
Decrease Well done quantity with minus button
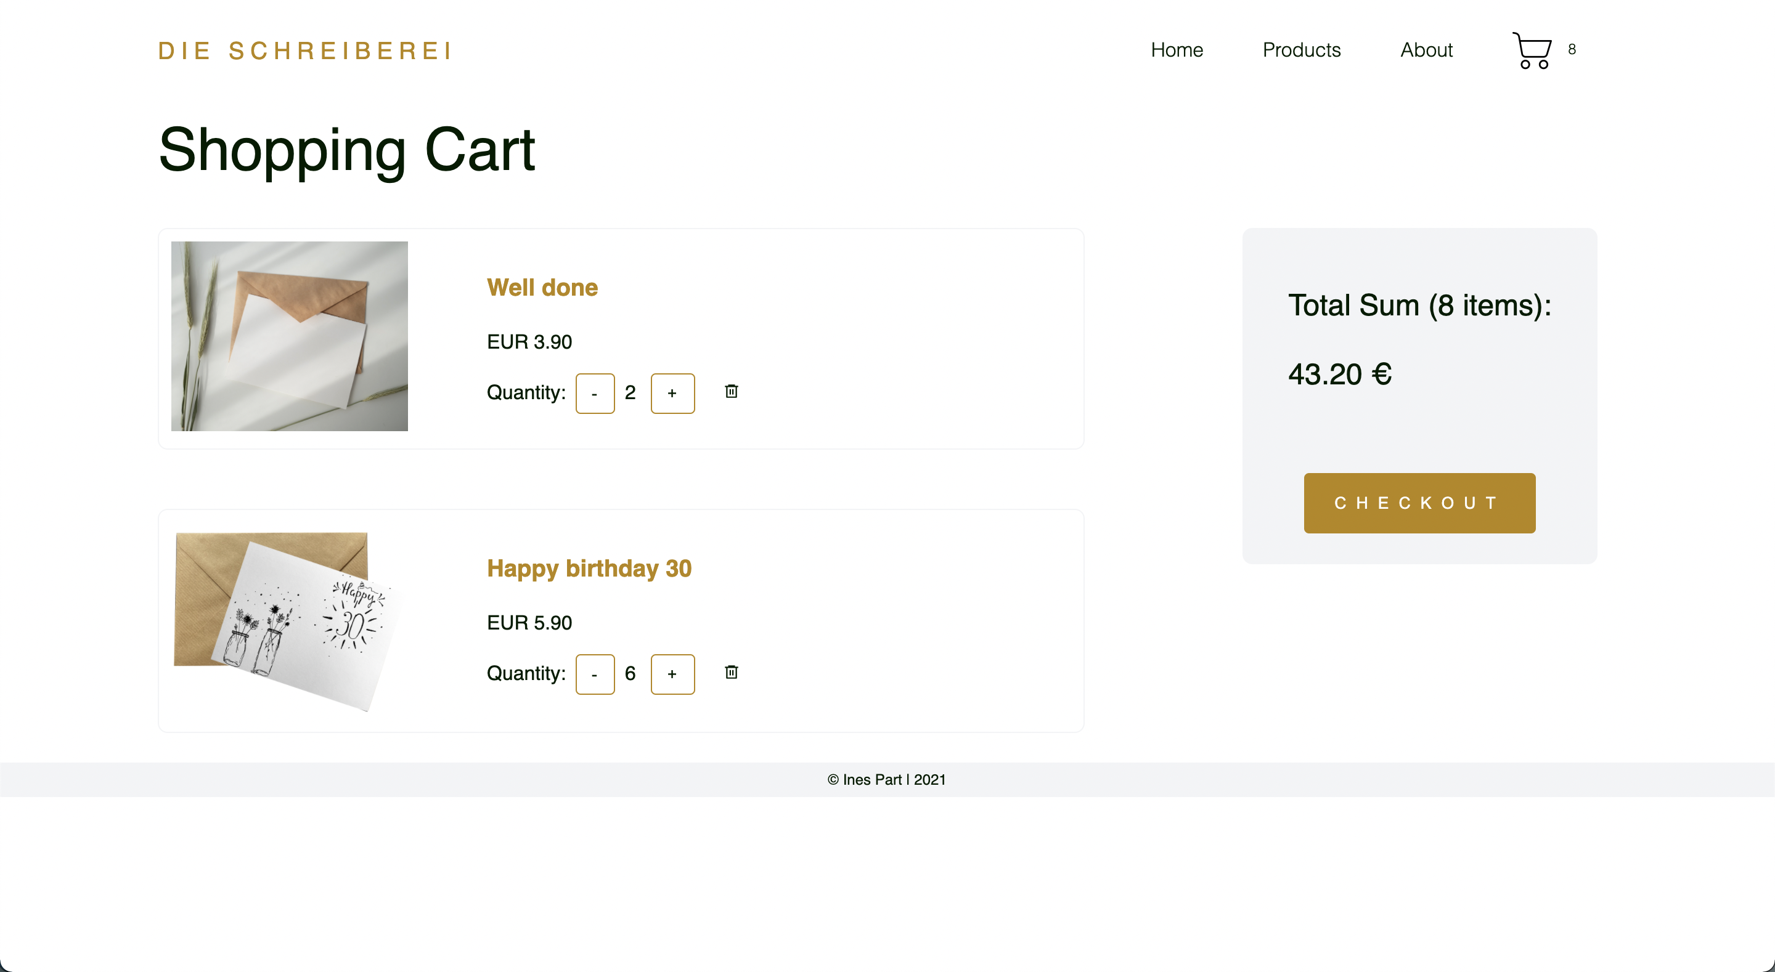point(595,394)
